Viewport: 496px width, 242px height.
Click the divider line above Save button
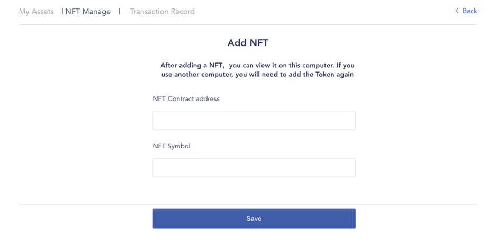click(x=248, y=204)
